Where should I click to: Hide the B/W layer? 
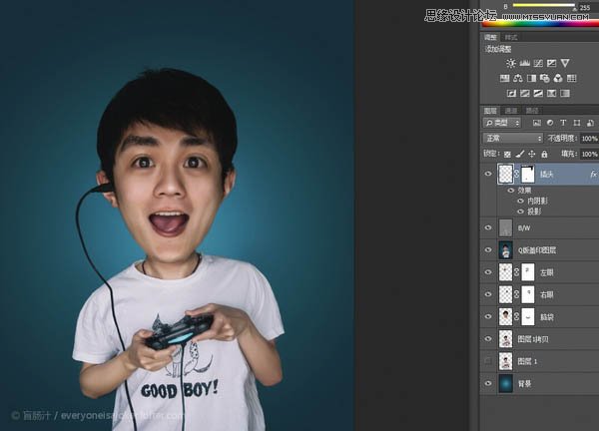tap(488, 227)
